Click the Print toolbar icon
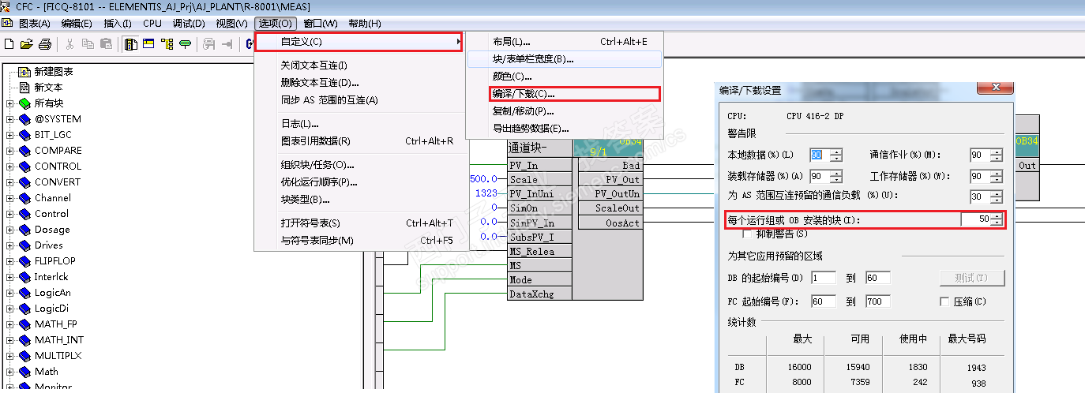The image size is (1085, 393). (45, 44)
